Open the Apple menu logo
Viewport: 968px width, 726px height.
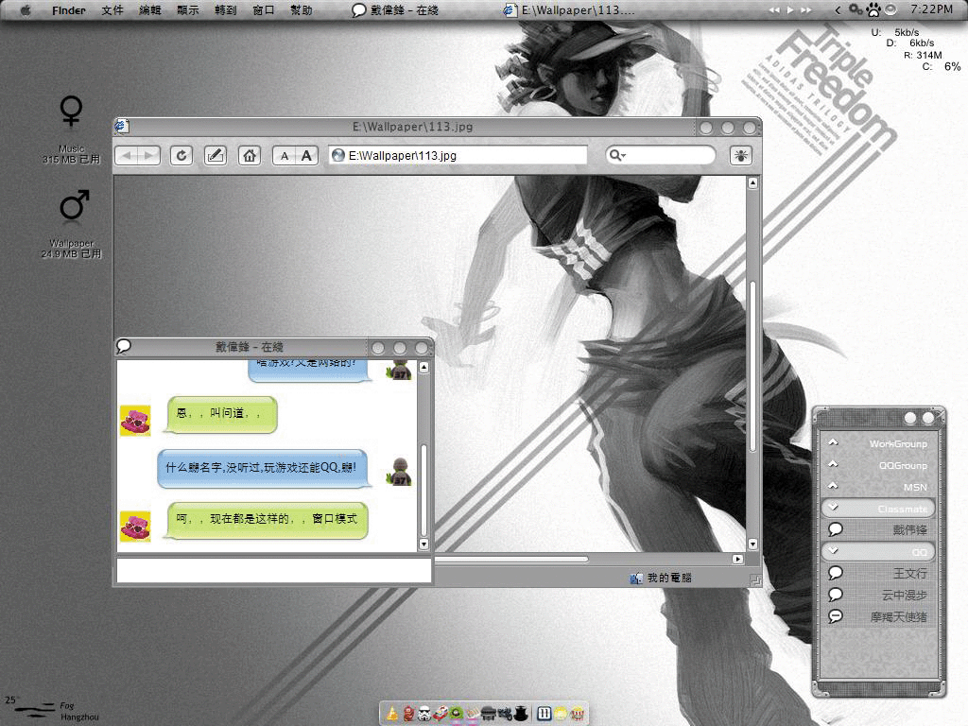pos(26,10)
